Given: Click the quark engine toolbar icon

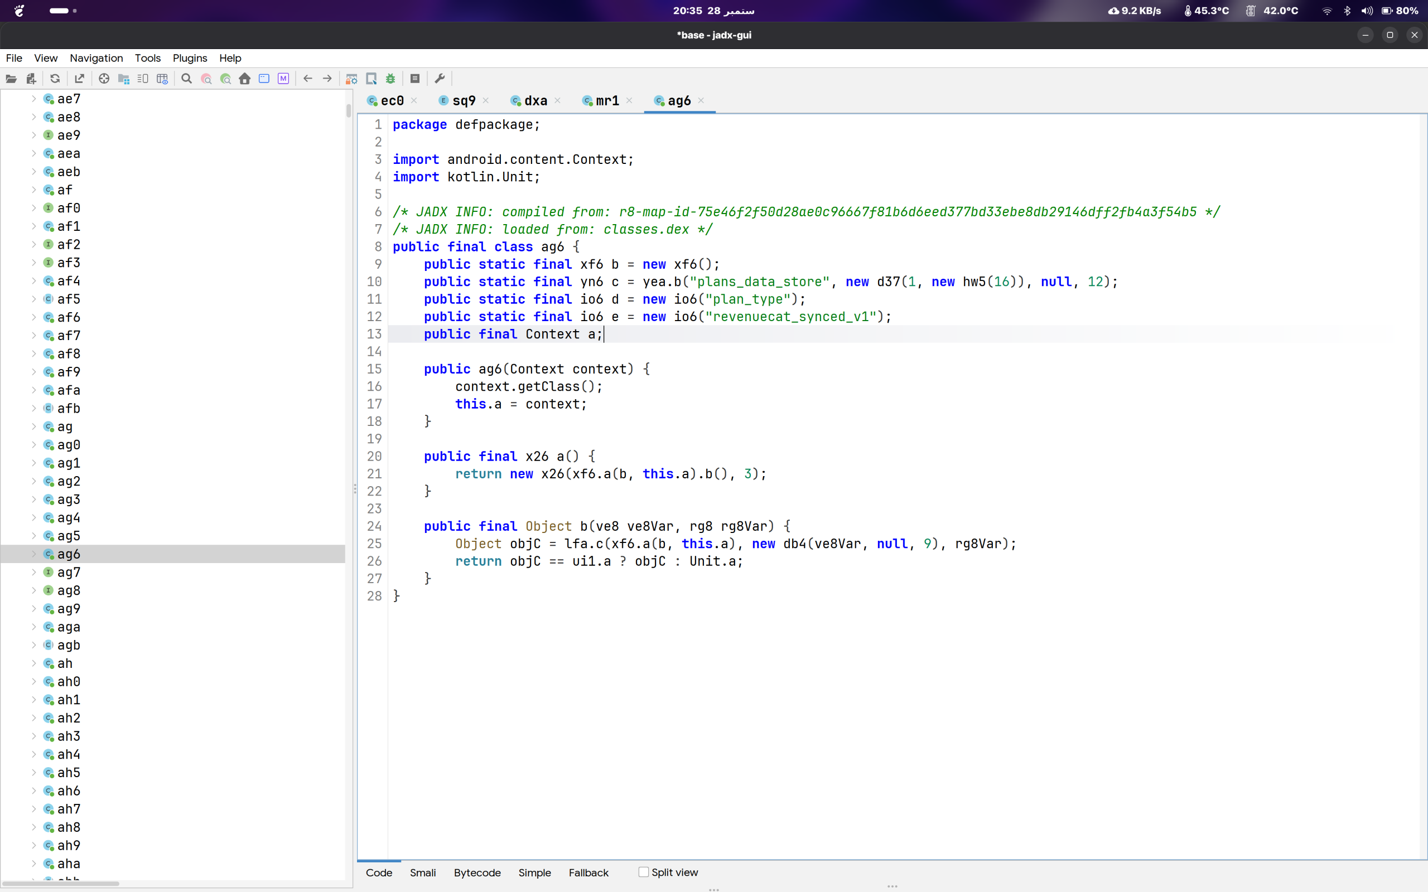Looking at the screenshot, I should click(371, 79).
